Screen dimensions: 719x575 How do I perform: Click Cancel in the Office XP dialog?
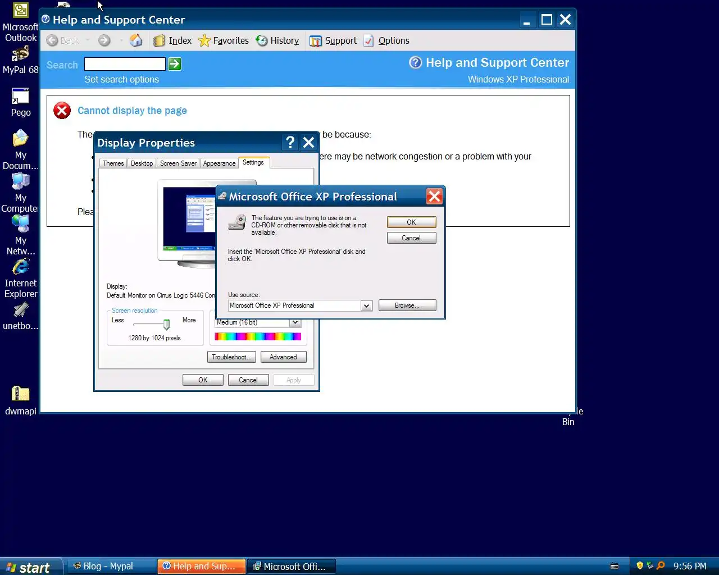[x=411, y=238]
